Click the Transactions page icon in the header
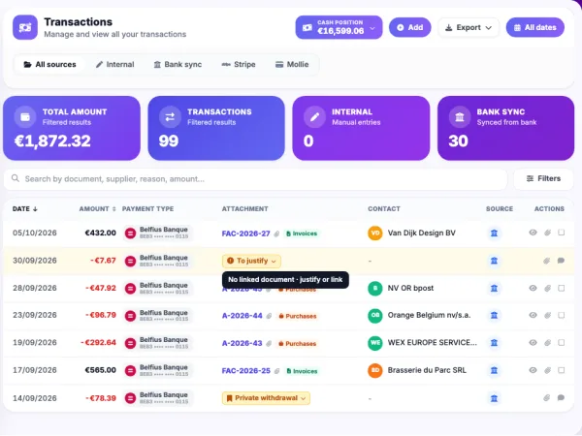Screen dimensions: 582x436 (x=25, y=27)
